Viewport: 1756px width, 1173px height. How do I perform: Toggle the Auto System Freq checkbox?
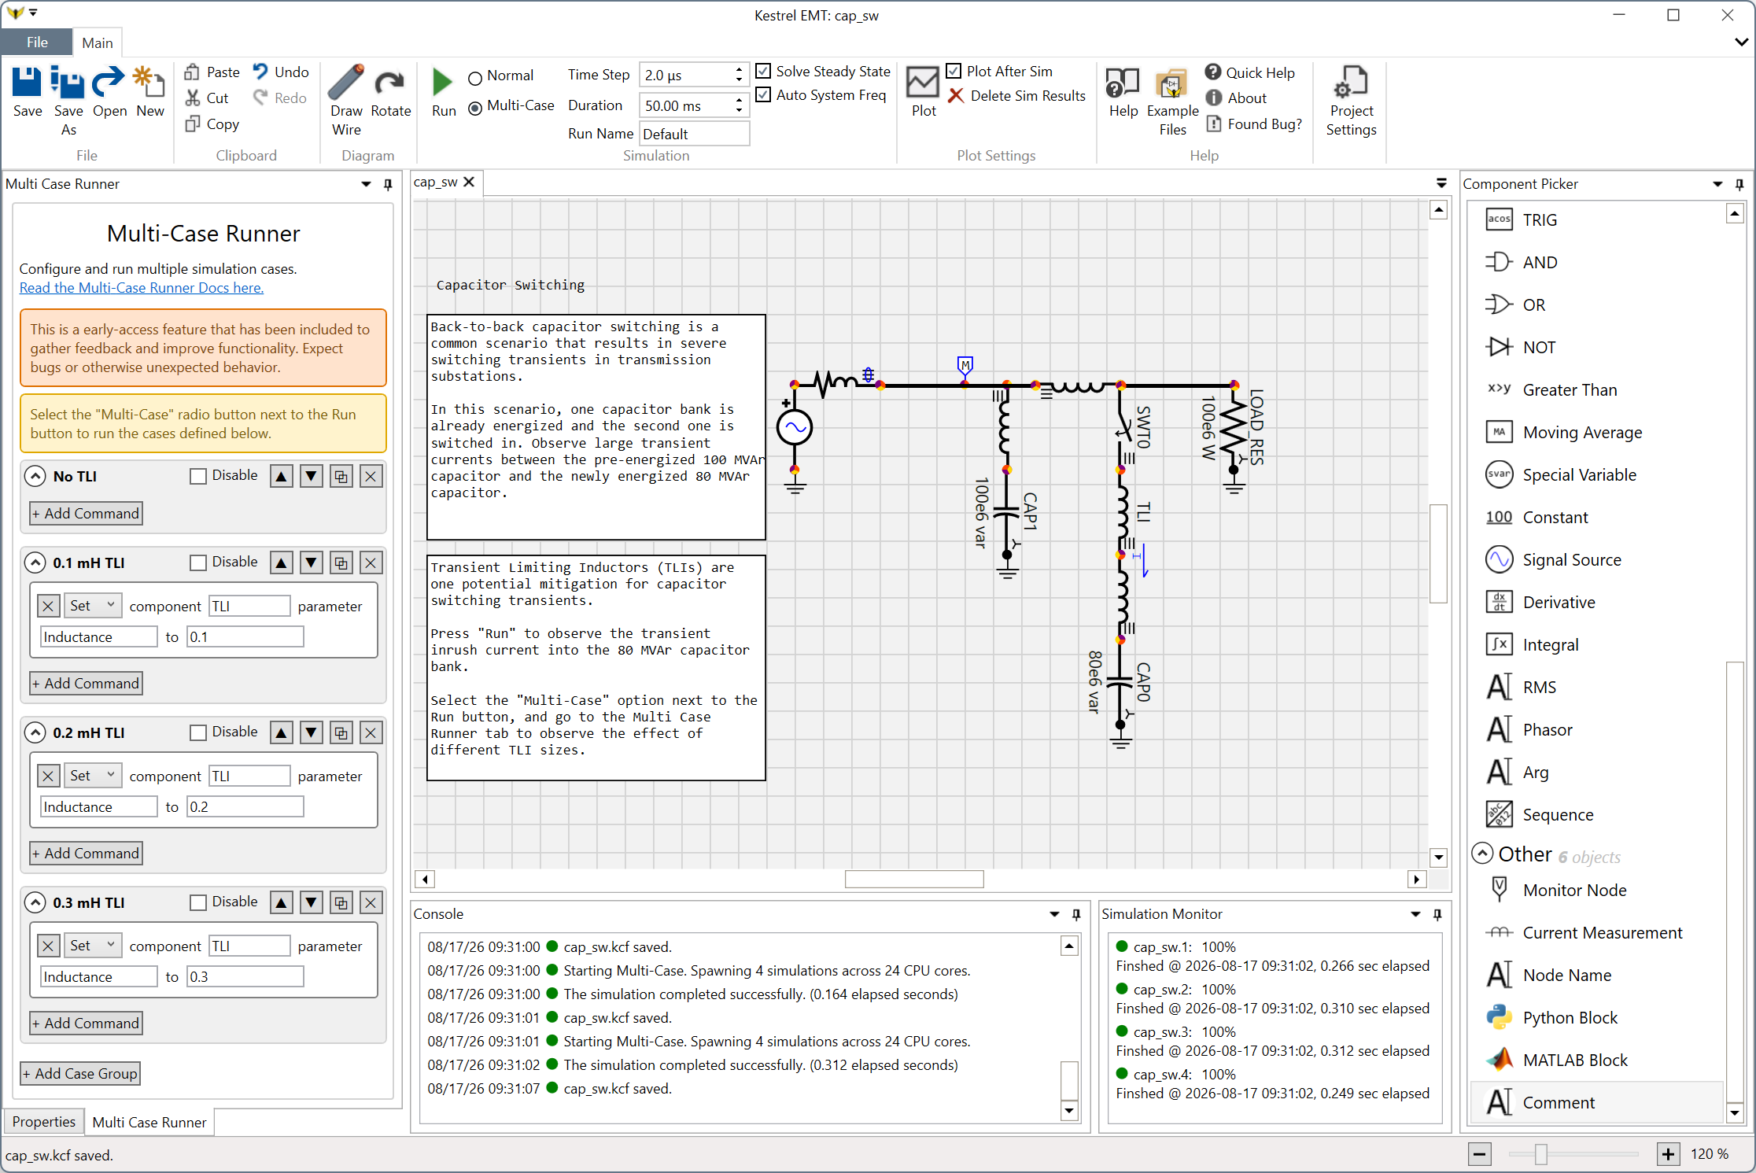coord(763,94)
